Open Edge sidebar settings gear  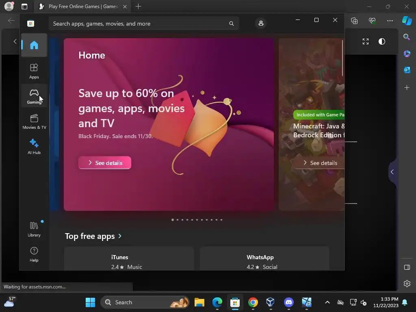pyautogui.click(x=407, y=284)
